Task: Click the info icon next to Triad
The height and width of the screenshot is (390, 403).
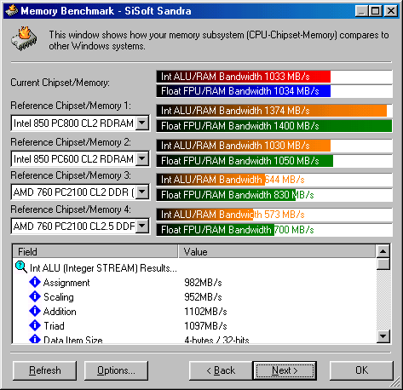Action: (x=35, y=325)
